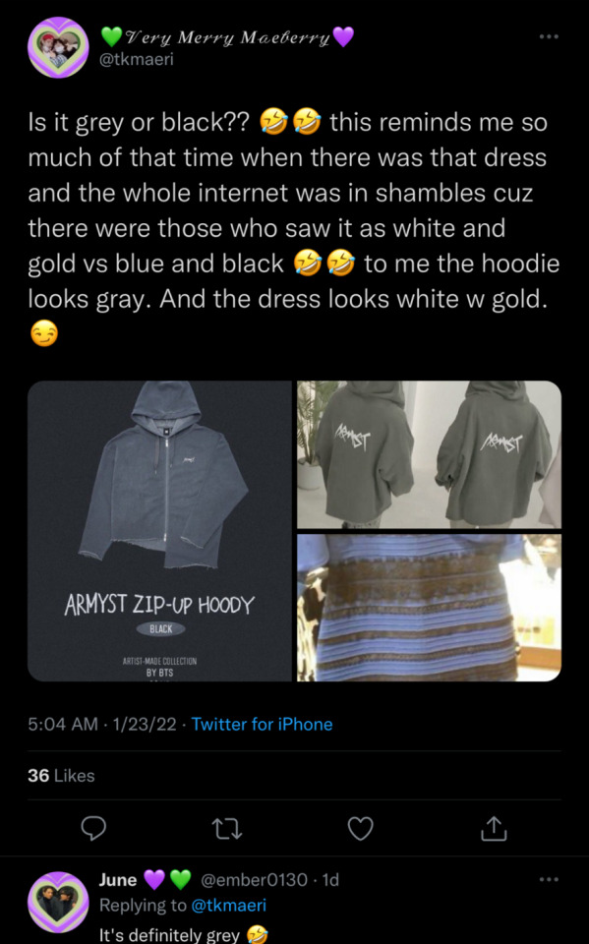
Task: Open Very Merry Maeberry's profile picture
Action: 58,47
